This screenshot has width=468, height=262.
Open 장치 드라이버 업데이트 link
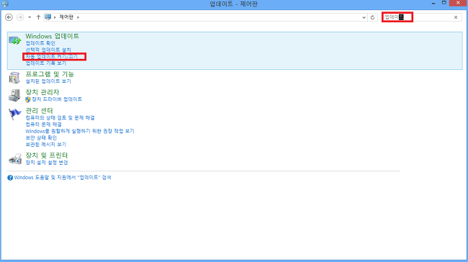57,99
